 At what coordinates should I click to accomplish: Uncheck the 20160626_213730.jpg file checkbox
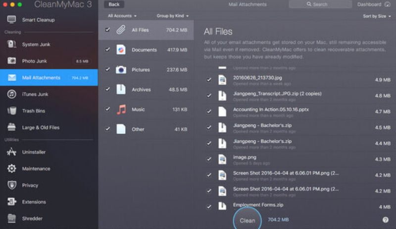tap(209, 80)
